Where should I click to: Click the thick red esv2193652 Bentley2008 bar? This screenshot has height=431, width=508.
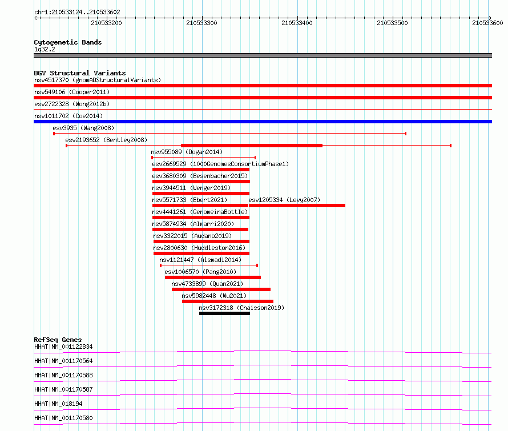[x=252, y=146]
